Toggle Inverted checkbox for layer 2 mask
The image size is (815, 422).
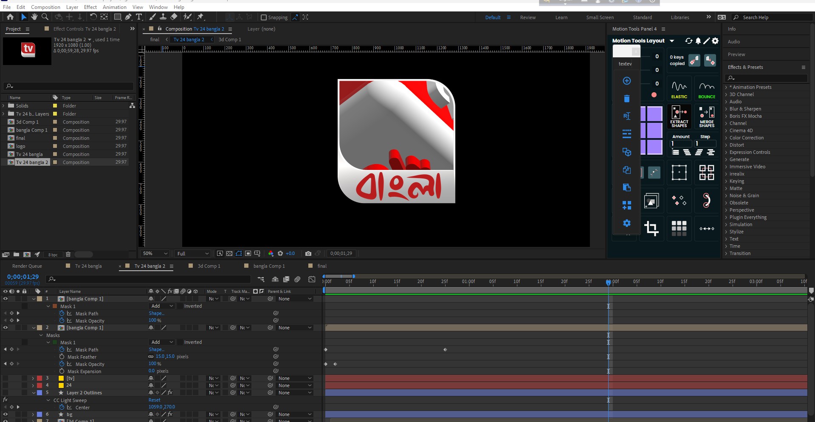pyautogui.click(x=180, y=342)
